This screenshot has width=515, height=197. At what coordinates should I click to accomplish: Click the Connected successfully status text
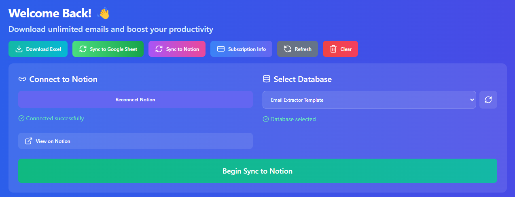[55, 119]
